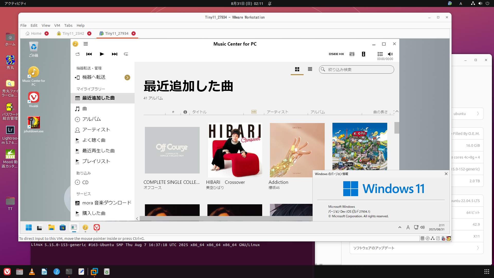Open the Edit menu in VMware
Image resolution: width=494 pixels, height=278 pixels.
pos(34,25)
